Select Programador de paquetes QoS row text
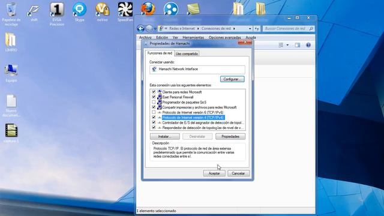Screen dimensions: 384x216 [184, 102]
